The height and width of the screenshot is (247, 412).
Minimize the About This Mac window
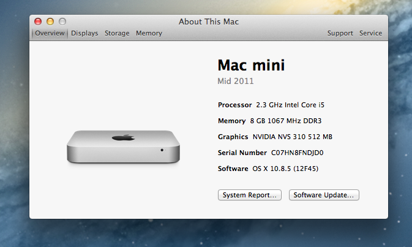pyautogui.click(x=50, y=21)
